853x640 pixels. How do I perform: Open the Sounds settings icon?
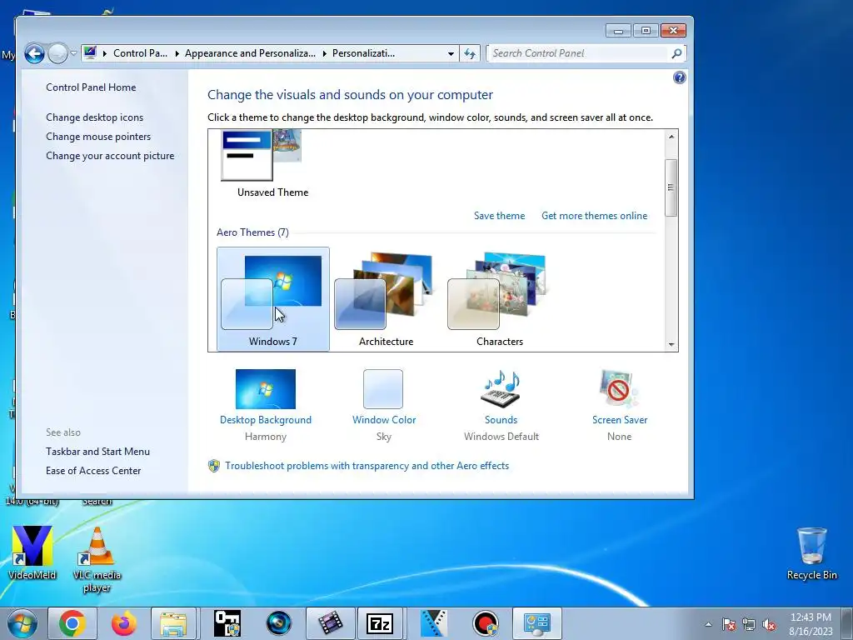[501, 389]
